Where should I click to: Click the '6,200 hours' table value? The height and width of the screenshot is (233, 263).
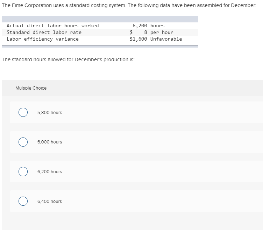pyautogui.click(x=148, y=26)
